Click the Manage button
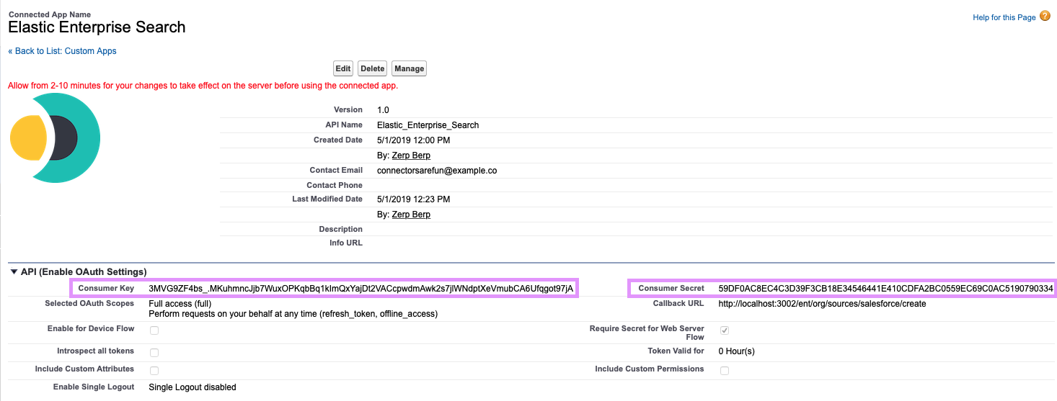Screen dimensions: 1057x401 click(x=410, y=68)
